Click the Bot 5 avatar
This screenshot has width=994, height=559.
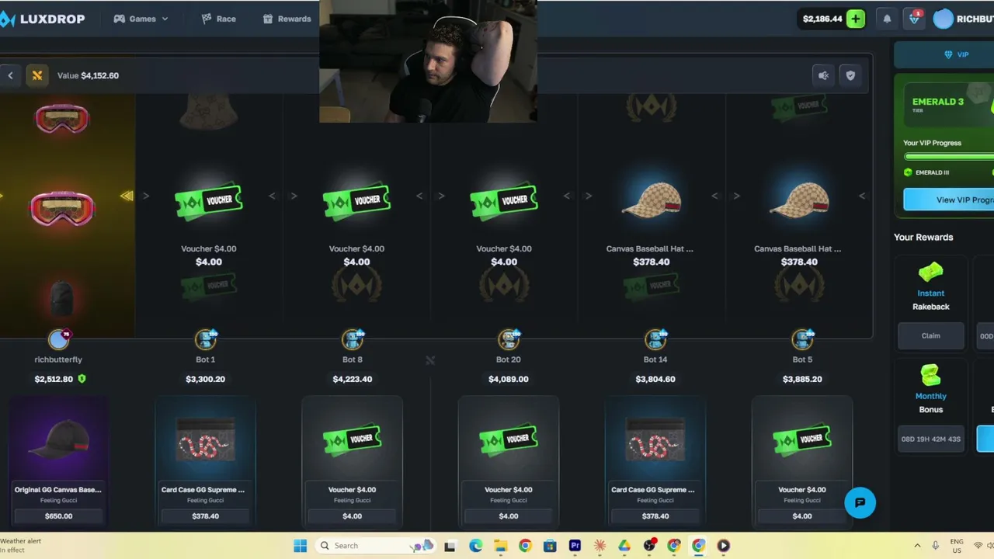point(802,339)
